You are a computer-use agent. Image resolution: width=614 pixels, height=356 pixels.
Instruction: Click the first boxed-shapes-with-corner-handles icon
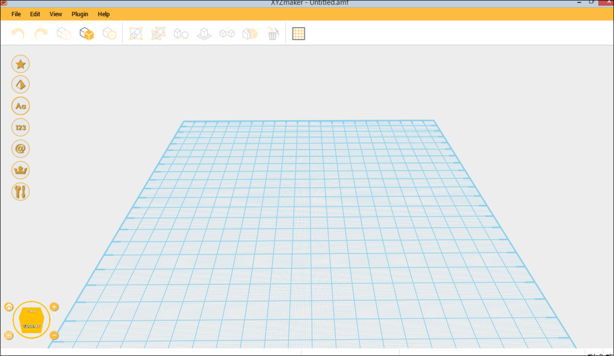coord(136,34)
